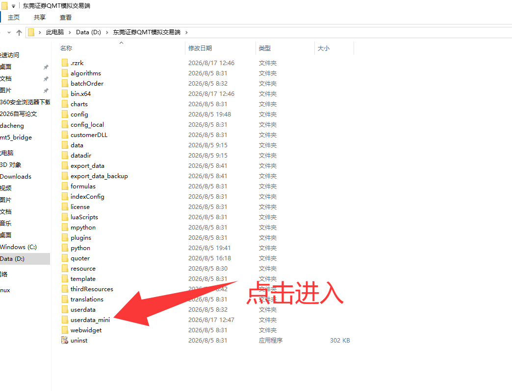Select the plugins folder name
The width and height of the screenshot is (512, 391).
tap(81, 237)
